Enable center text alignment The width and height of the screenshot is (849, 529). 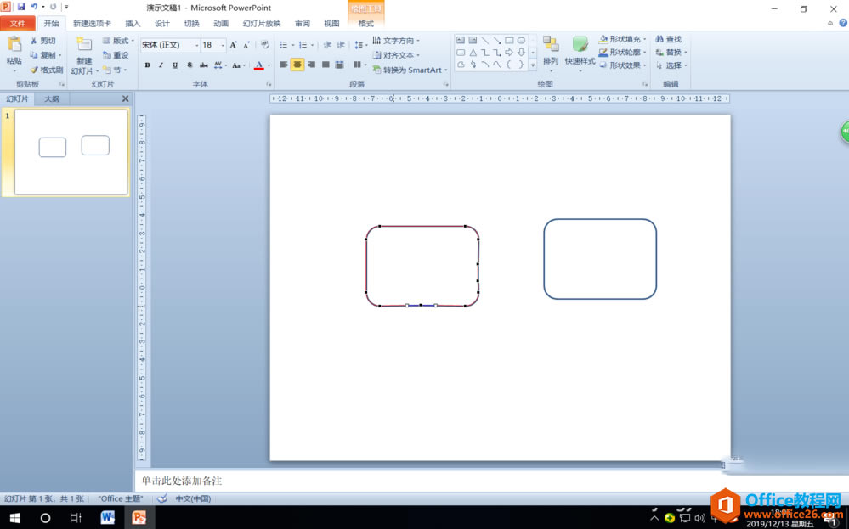click(x=297, y=65)
